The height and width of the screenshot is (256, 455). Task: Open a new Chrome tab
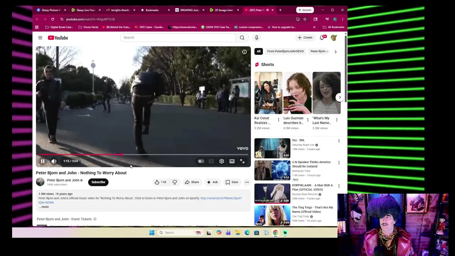click(x=280, y=10)
